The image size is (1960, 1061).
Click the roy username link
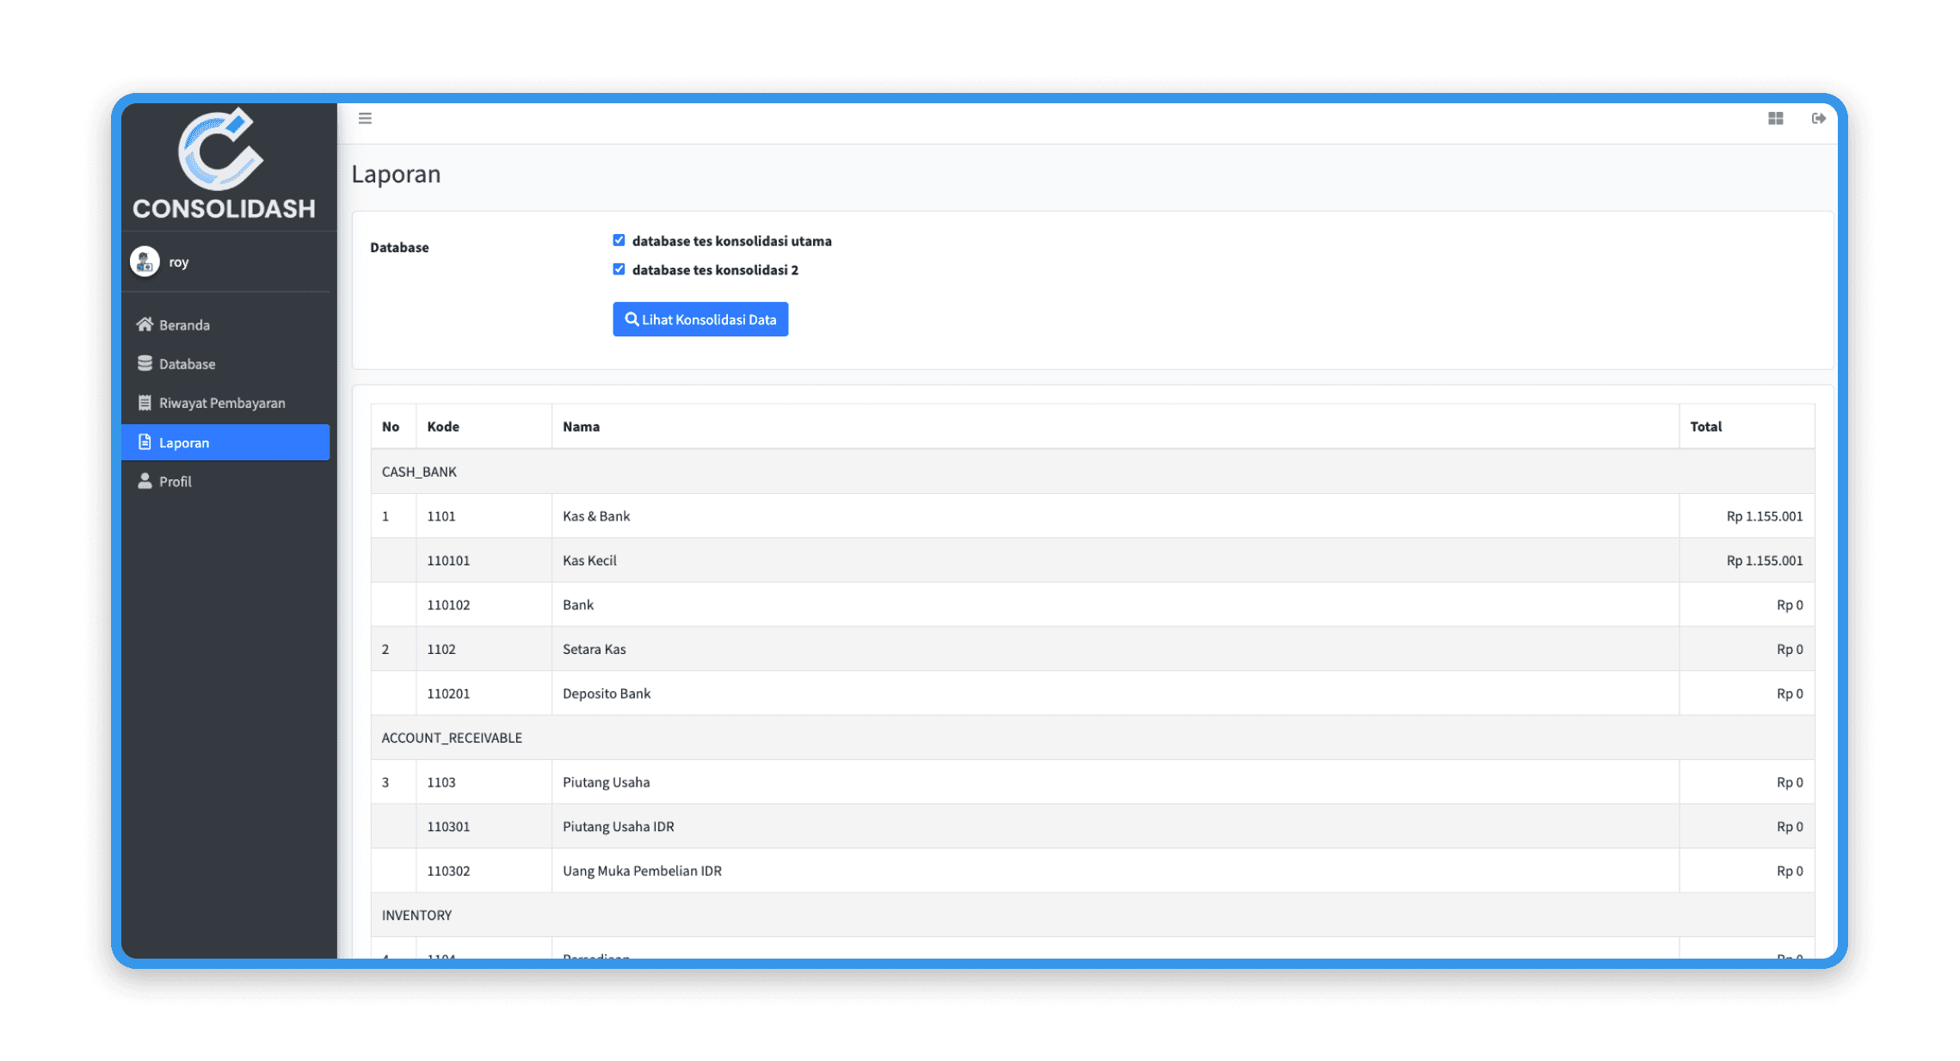(179, 262)
